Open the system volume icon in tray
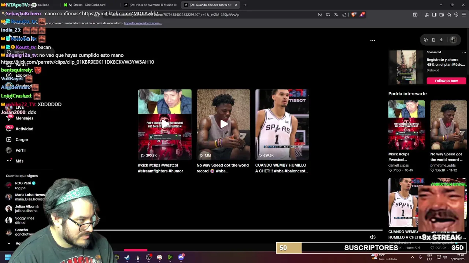This screenshot has height=263, width=469. [x=445, y=257]
